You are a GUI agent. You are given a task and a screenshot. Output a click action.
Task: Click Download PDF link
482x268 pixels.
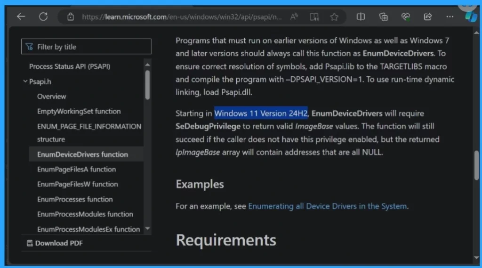[59, 243]
